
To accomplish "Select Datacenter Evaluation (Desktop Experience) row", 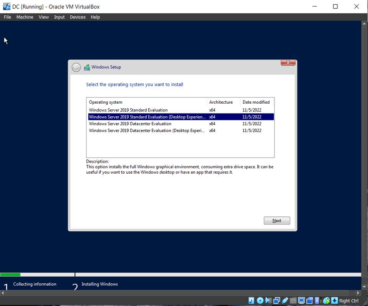I will pyautogui.click(x=181, y=130).
